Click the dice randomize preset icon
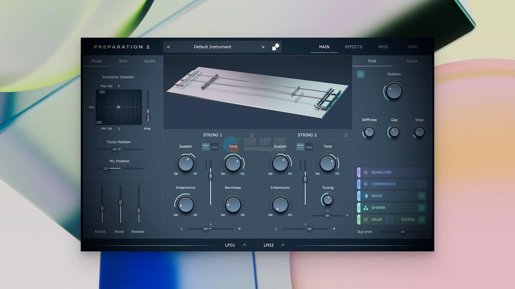This screenshot has width=515, height=289. click(275, 47)
